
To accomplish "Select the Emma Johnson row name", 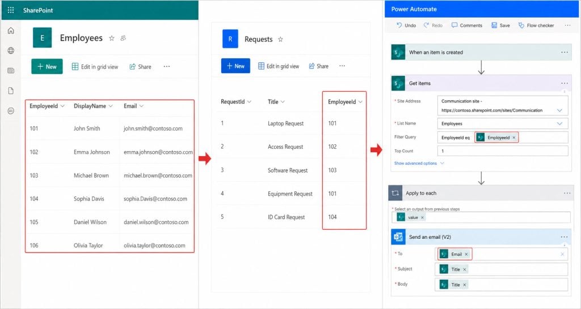I will (91, 152).
